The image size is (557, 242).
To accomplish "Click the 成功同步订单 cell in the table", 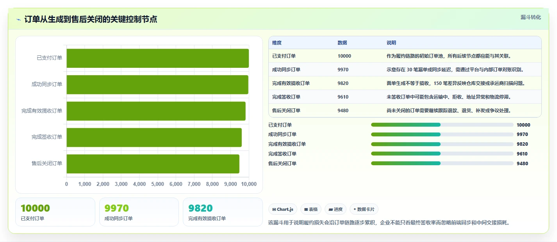I will click(x=286, y=70).
